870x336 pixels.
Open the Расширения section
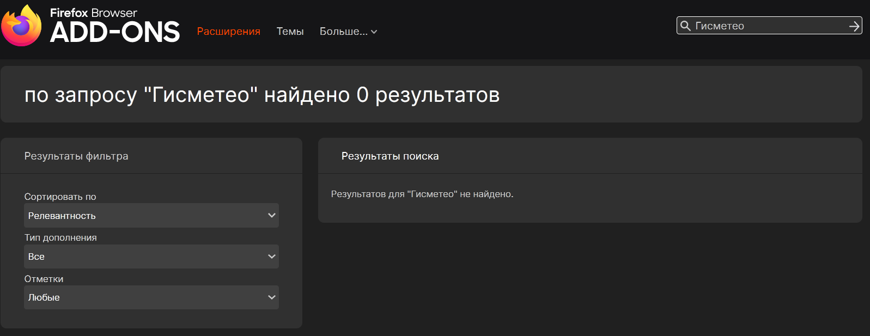(x=228, y=32)
